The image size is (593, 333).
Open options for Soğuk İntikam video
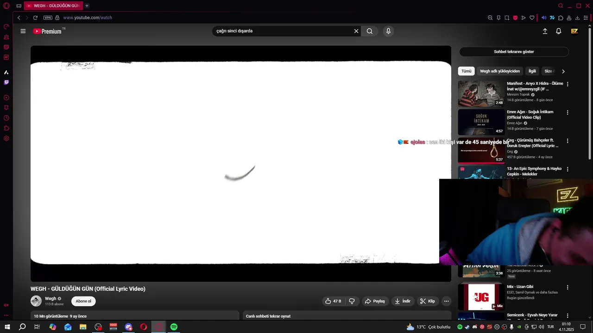[568, 112]
